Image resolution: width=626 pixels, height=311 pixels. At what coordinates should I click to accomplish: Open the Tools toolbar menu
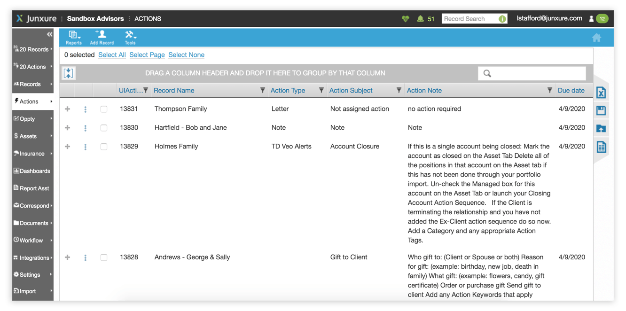click(130, 38)
